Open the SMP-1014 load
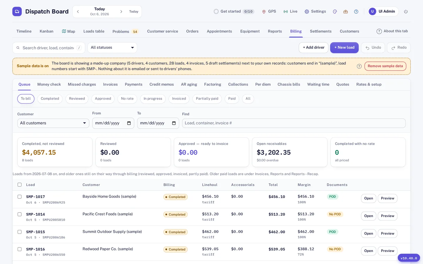423x264 pixels. pos(368,216)
